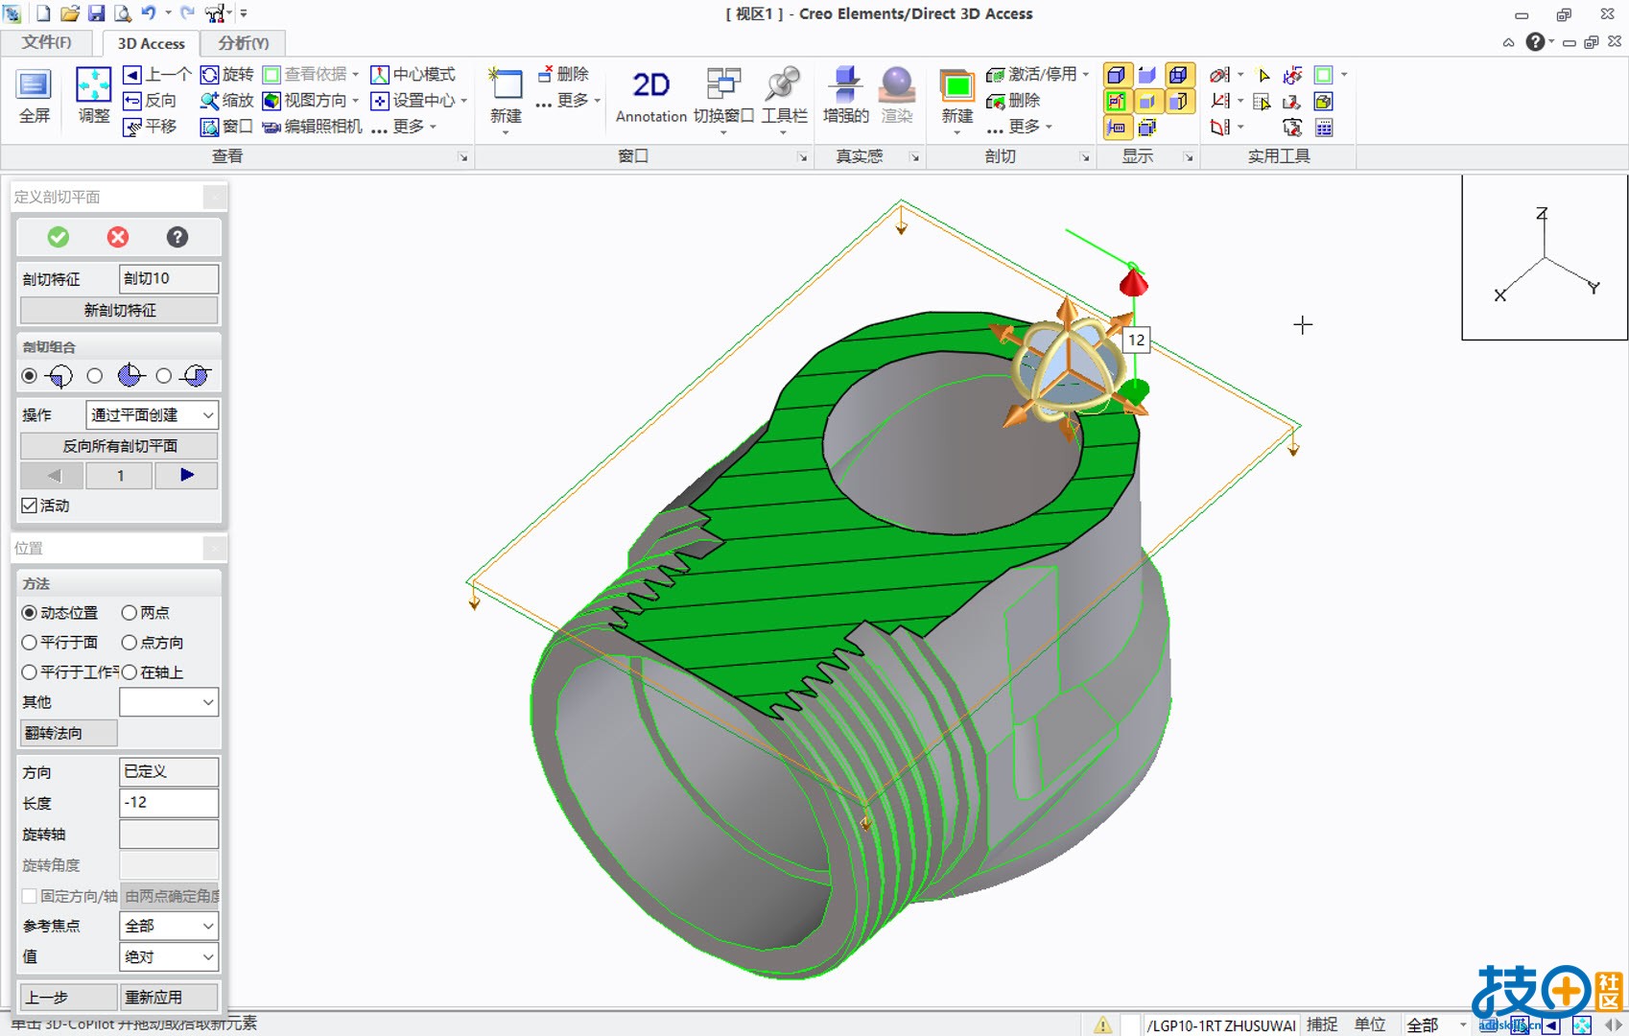1629x1036 pixels.
Task: Expand 激活/停用 dropdown
Action: (x=1086, y=75)
